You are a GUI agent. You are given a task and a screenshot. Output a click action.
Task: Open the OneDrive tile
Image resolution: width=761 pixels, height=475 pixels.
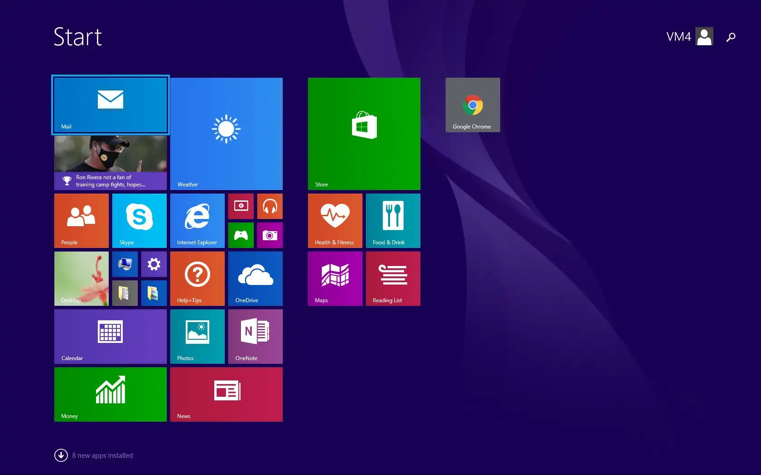click(x=255, y=279)
